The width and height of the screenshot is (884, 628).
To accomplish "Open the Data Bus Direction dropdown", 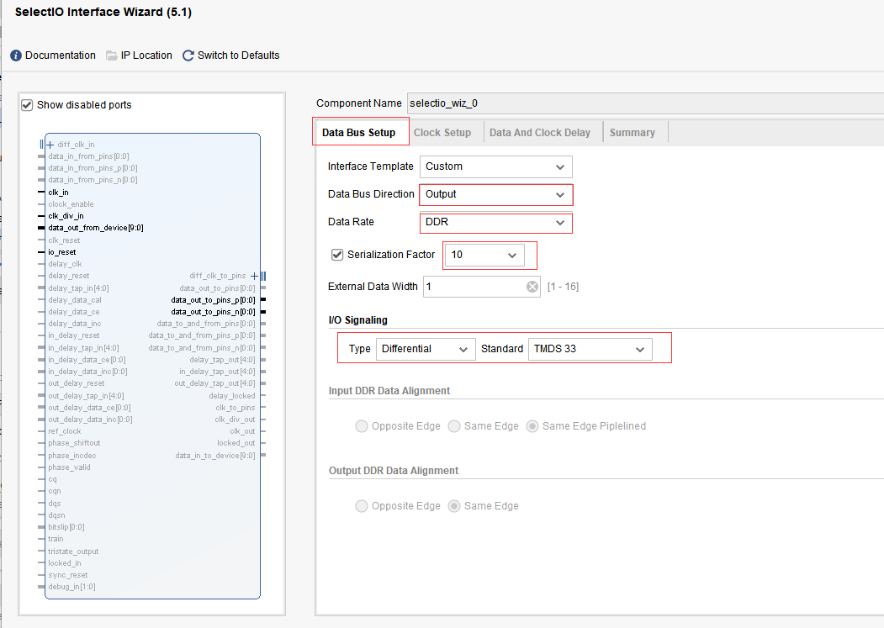I will click(495, 194).
